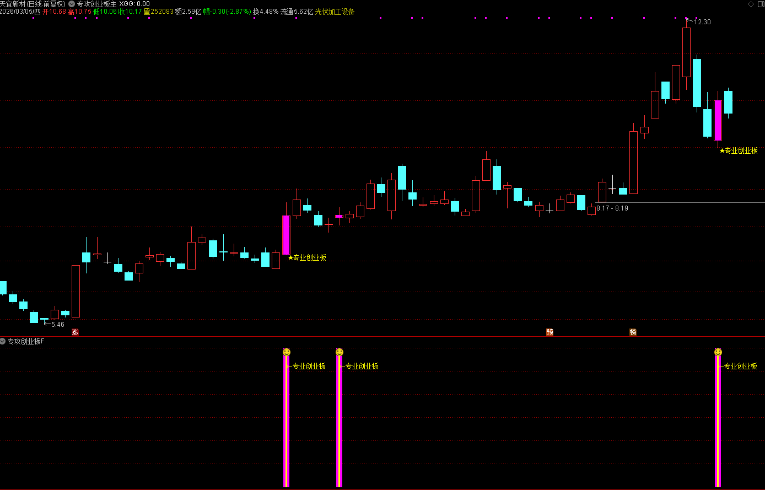
Task: Select the 天宜新材(日线.前复权) stock title
Action: coord(33,3)
